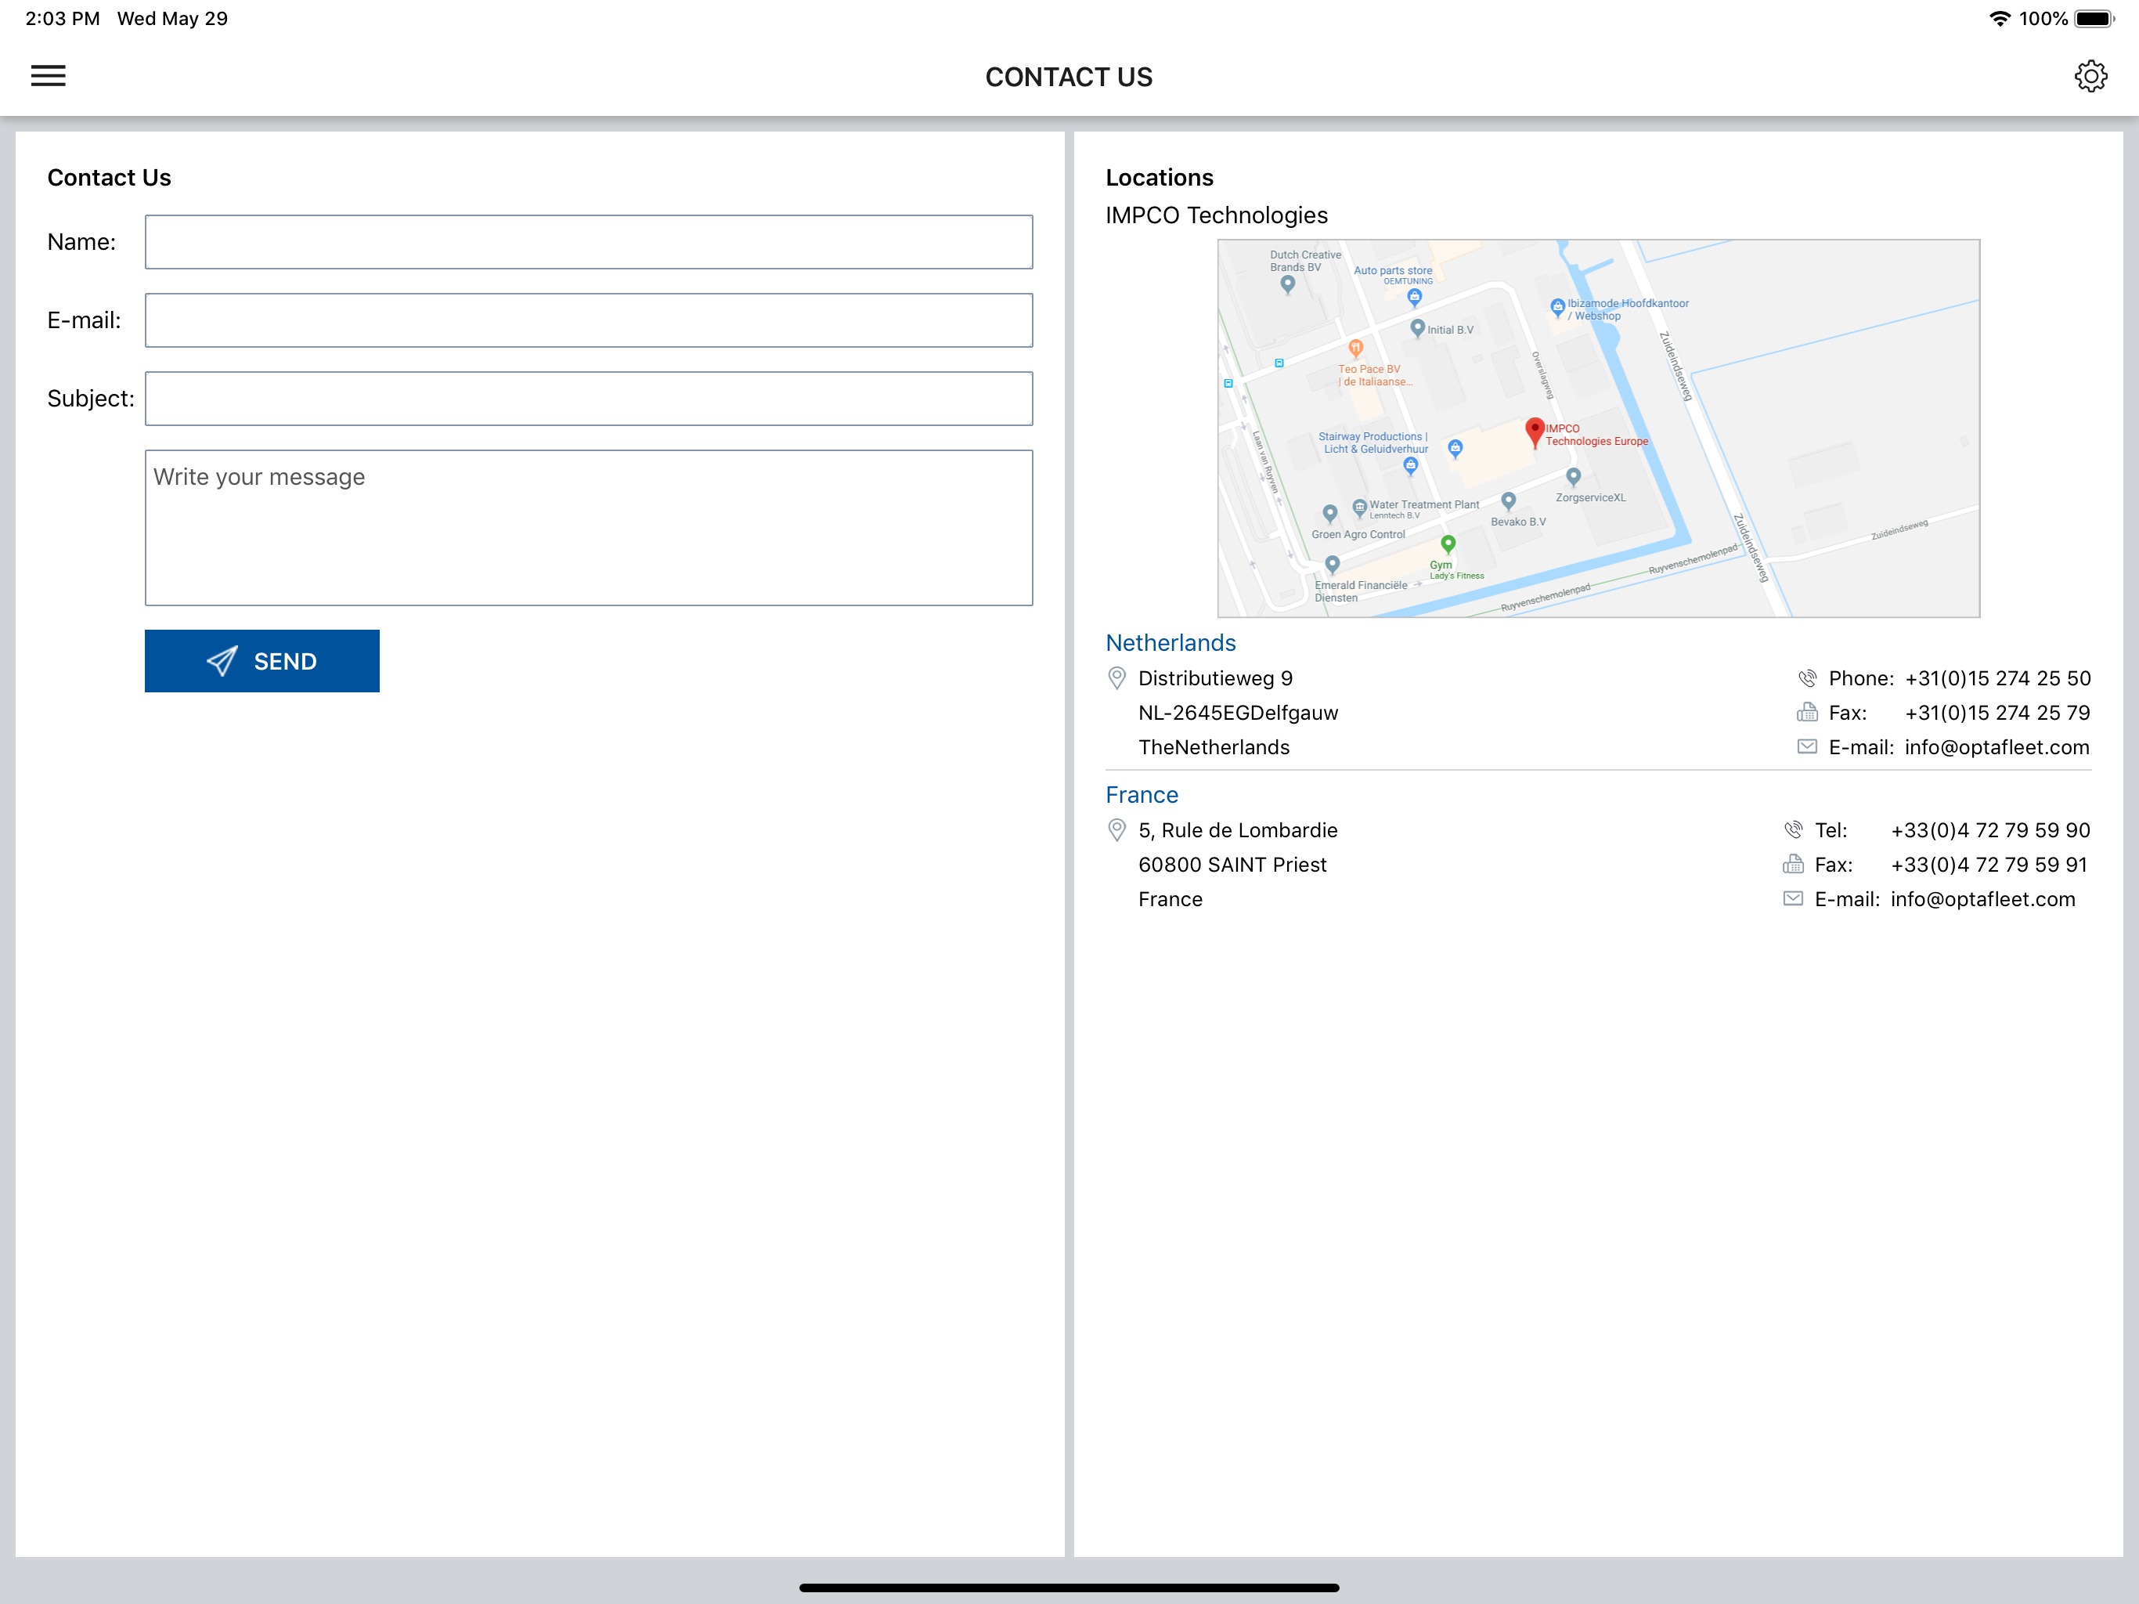Image resolution: width=2139 pixels, height=1604 pixels.
Task: Click France tel number +33(0)4 72 79 59 90
Action: 1990,830
